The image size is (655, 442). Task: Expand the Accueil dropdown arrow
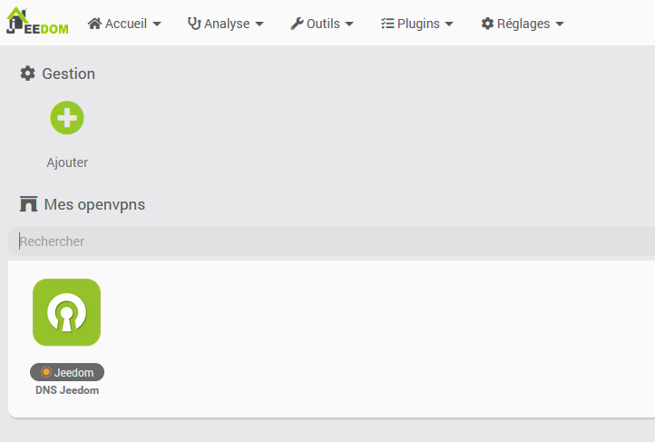point(157,25)
